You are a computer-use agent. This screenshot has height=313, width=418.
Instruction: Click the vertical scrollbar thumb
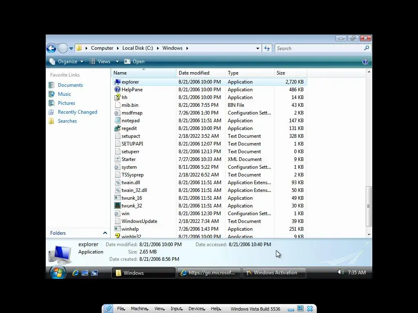369,206
